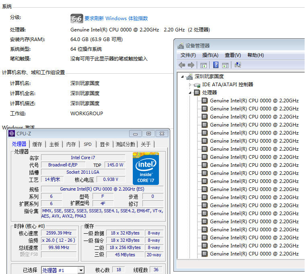
Task: Switch to the 测試分數 tab
Action: pyautogui.click(x=125, y=144)
